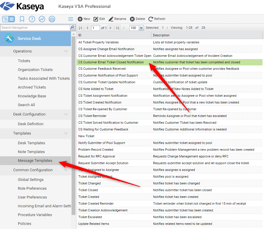Open Role Preferences
264x229 pixels.
(x=32, y=188)
